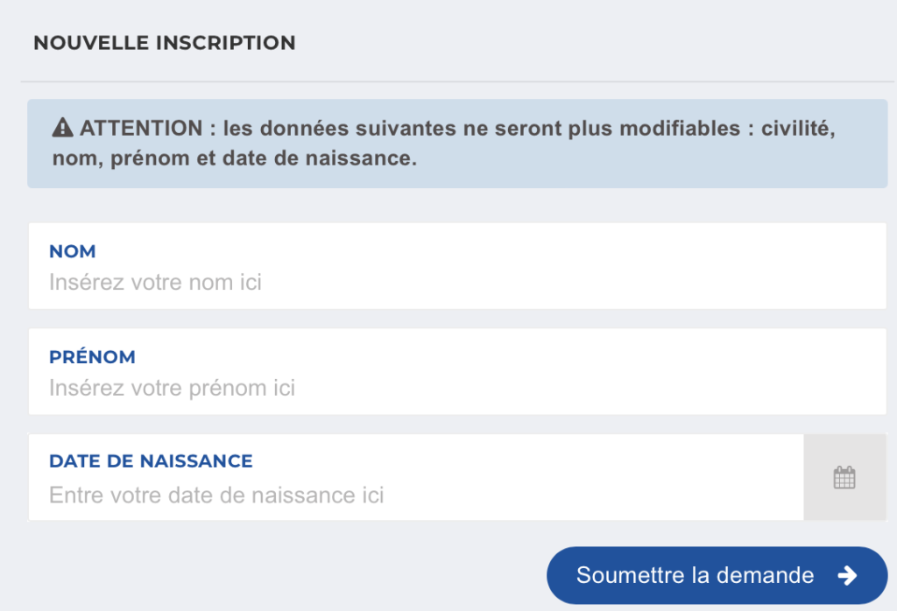Click the grey calendar addon box

pos(845,477)
